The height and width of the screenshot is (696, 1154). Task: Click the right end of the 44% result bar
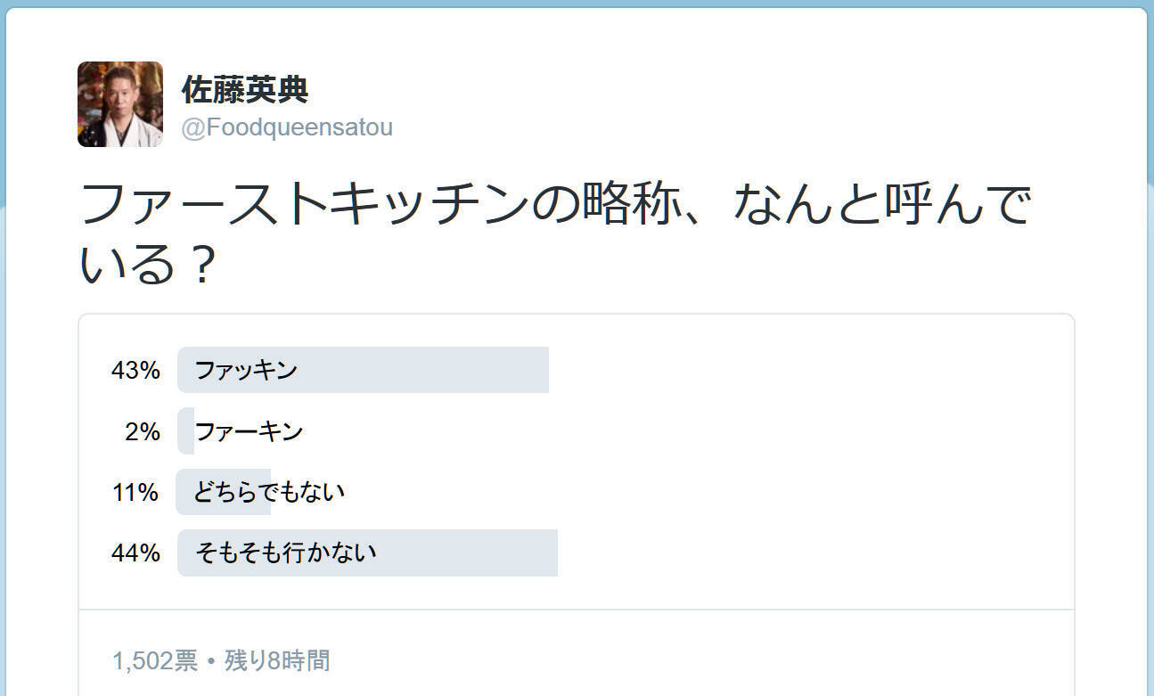[549, 553]
